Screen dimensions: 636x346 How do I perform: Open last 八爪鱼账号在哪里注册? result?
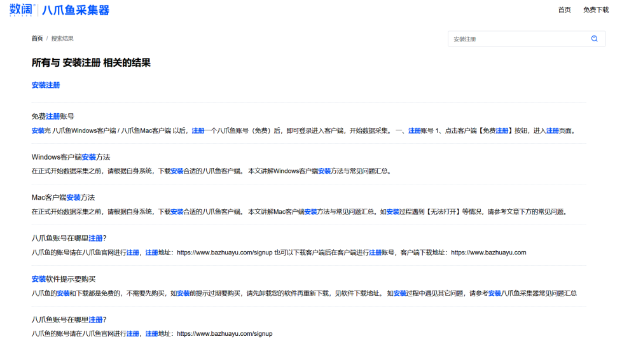point(69,320)
